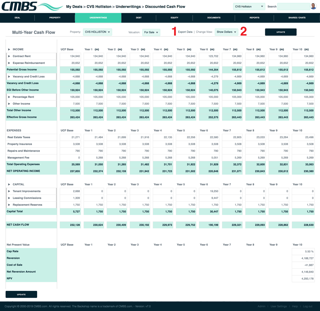Image resolution: width=320 pixels, height=311 pixels.
Task: Open the DEBT tab
Action: (x=139, y=18)
